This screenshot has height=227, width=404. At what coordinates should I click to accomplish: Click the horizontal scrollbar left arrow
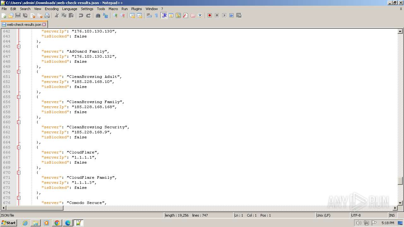coord(3,208)
